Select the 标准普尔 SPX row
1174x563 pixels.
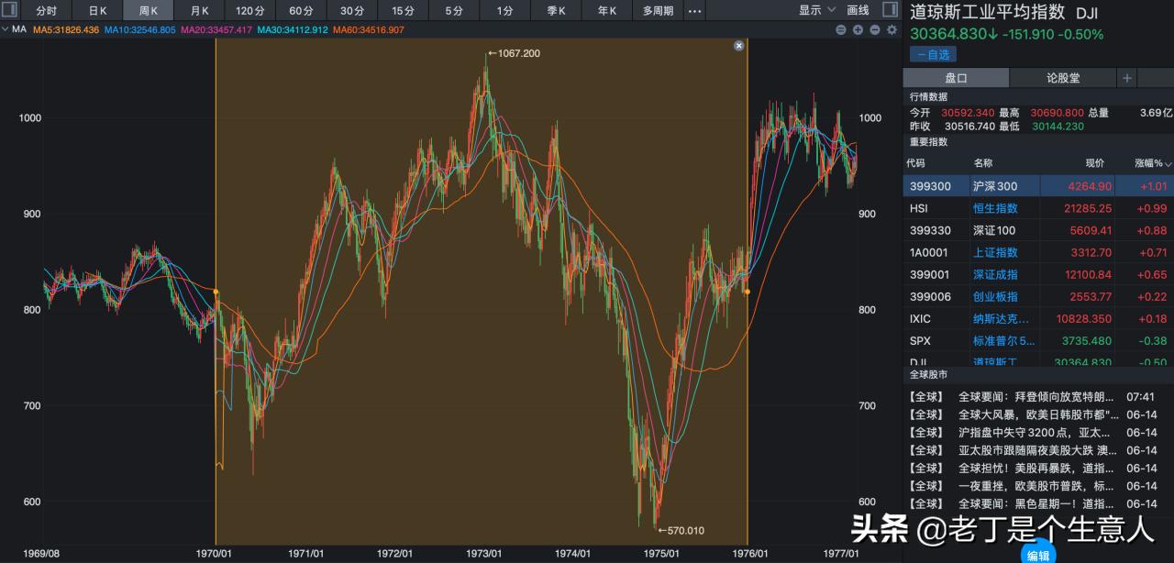1038,340
